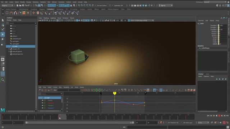The height and width of the screenshot is (129, 230).
Task: Open the toolbox search magnifier
Action: coord(3,80)
